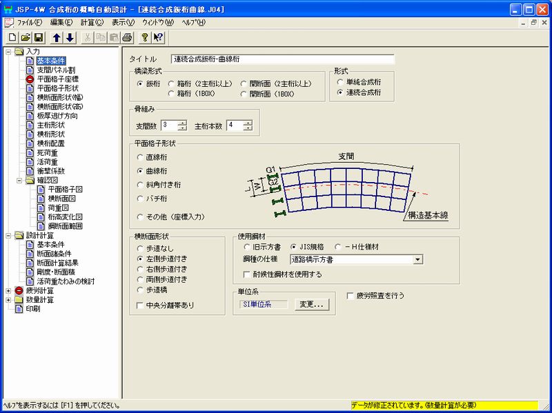Enable the 中央分離帯あり checkbox
The width and height of the screenshot is (552, 413).
click(141, 304)
